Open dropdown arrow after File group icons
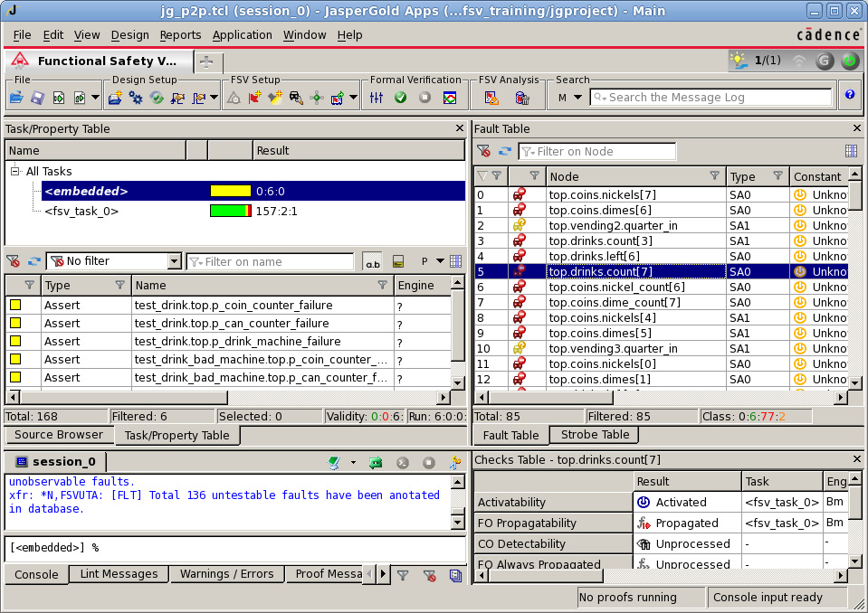The height and width of the screenshot is (613, 868). click(x=95, y=98)
